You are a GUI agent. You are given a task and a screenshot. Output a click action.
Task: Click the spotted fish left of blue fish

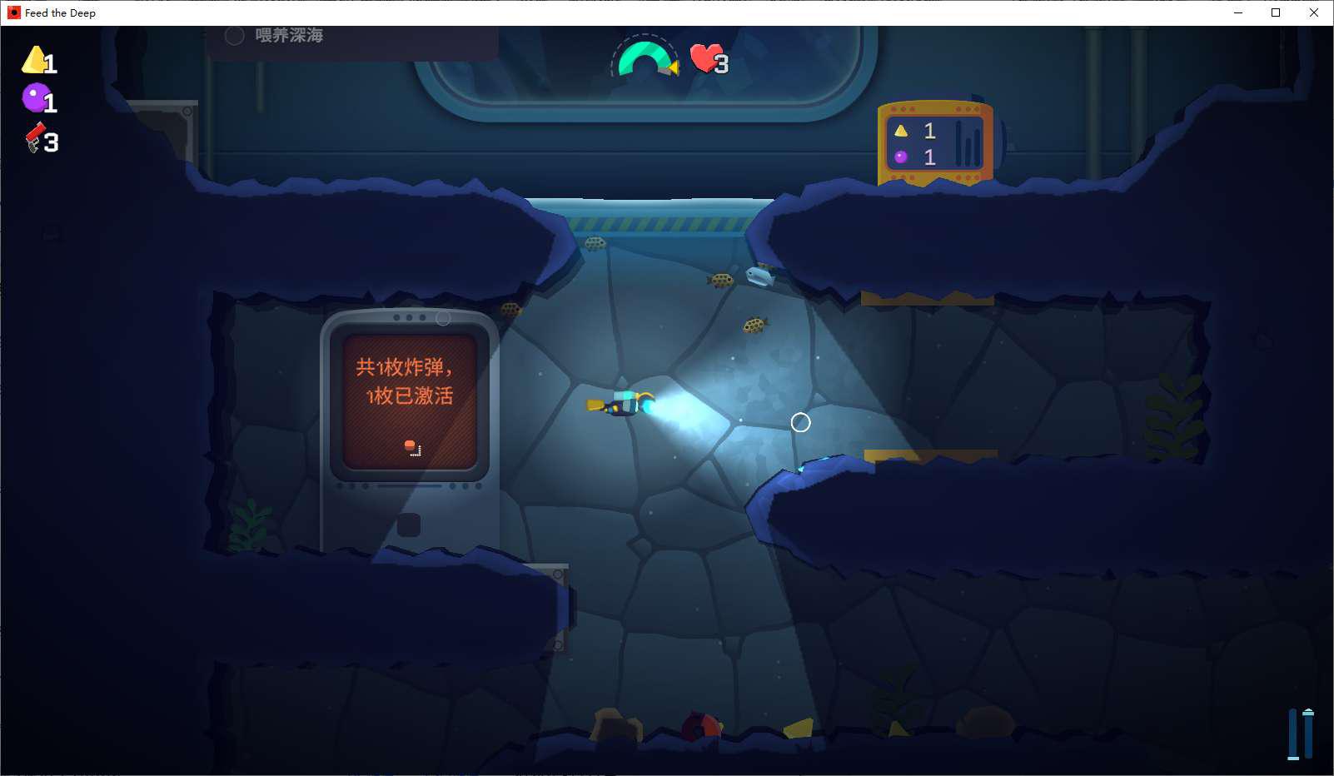click(x=721, y=281)
